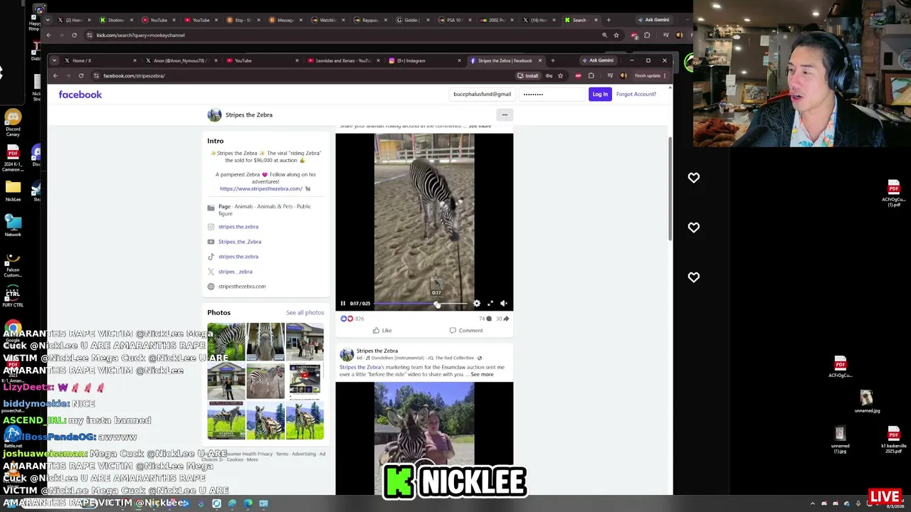Open TikTok link stripes.the.zebra

click(238, 257)
